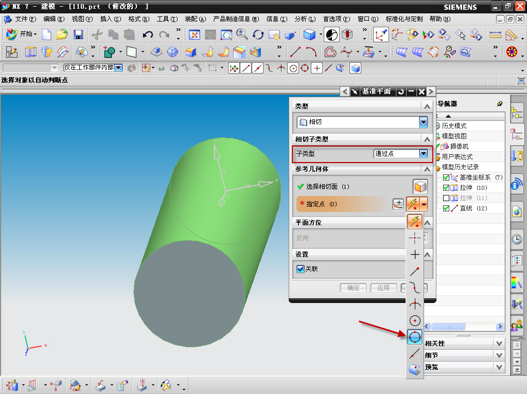Collapse the 类型 section
This screenshot has height=394, width=527.
(427, 106)
